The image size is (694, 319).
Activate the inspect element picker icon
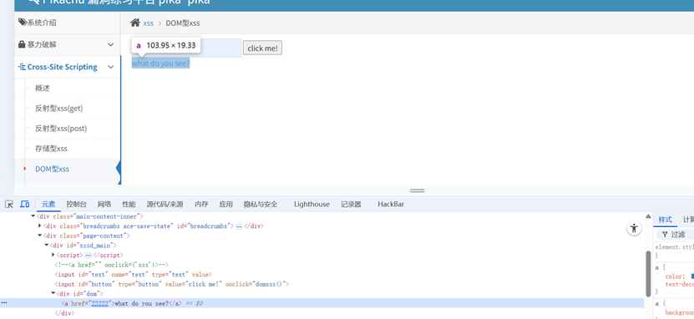tap(9, 204)
